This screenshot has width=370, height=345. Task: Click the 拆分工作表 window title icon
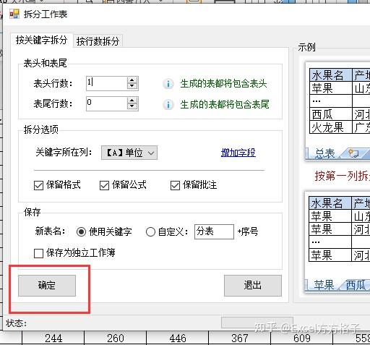tap(14, 14)
